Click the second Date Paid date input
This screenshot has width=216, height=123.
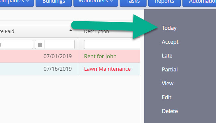pyautogui.click(x=59, y=44)
